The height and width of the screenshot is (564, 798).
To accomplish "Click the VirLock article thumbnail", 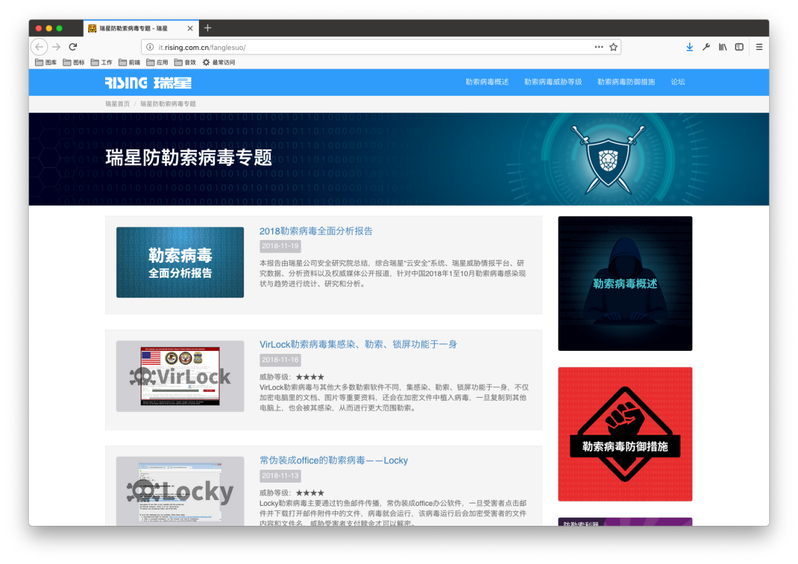I will pyautogui.click(x=180, y=376).
